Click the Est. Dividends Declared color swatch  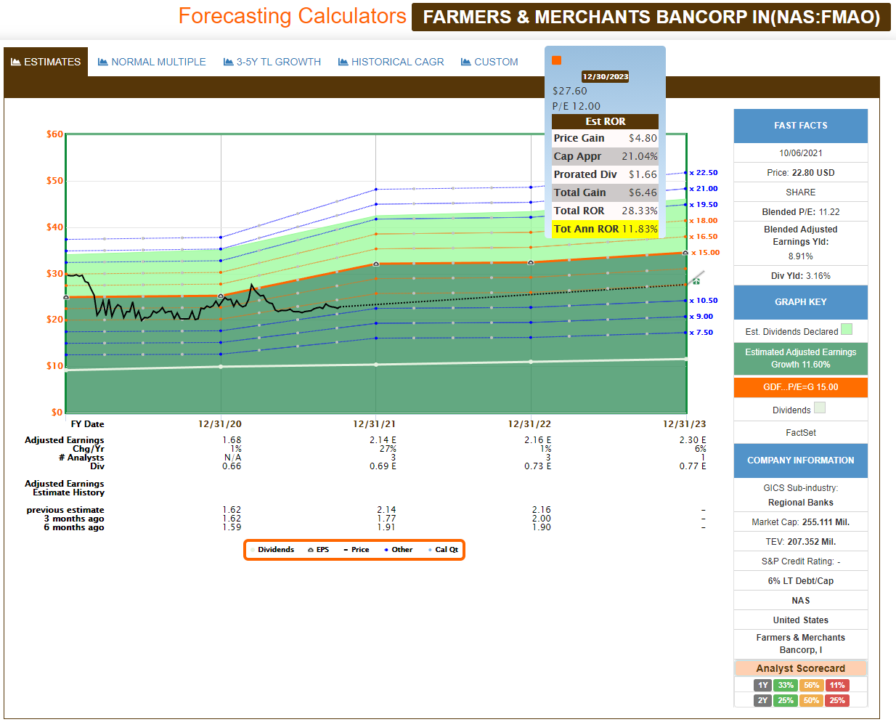[x=846, y=330]
